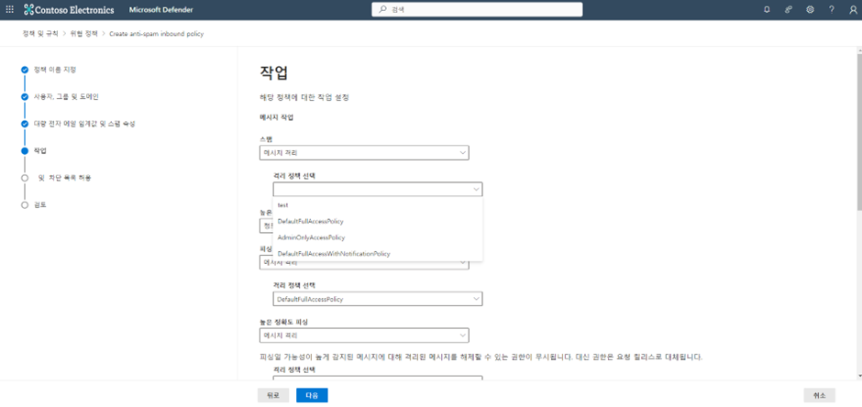Choose test quarantine policy option
862x407 pixels.
click(x=378, y=204)
